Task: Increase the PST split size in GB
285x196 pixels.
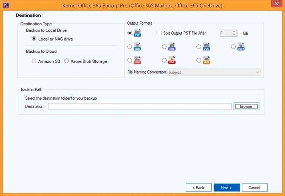Action: point(234,31)
